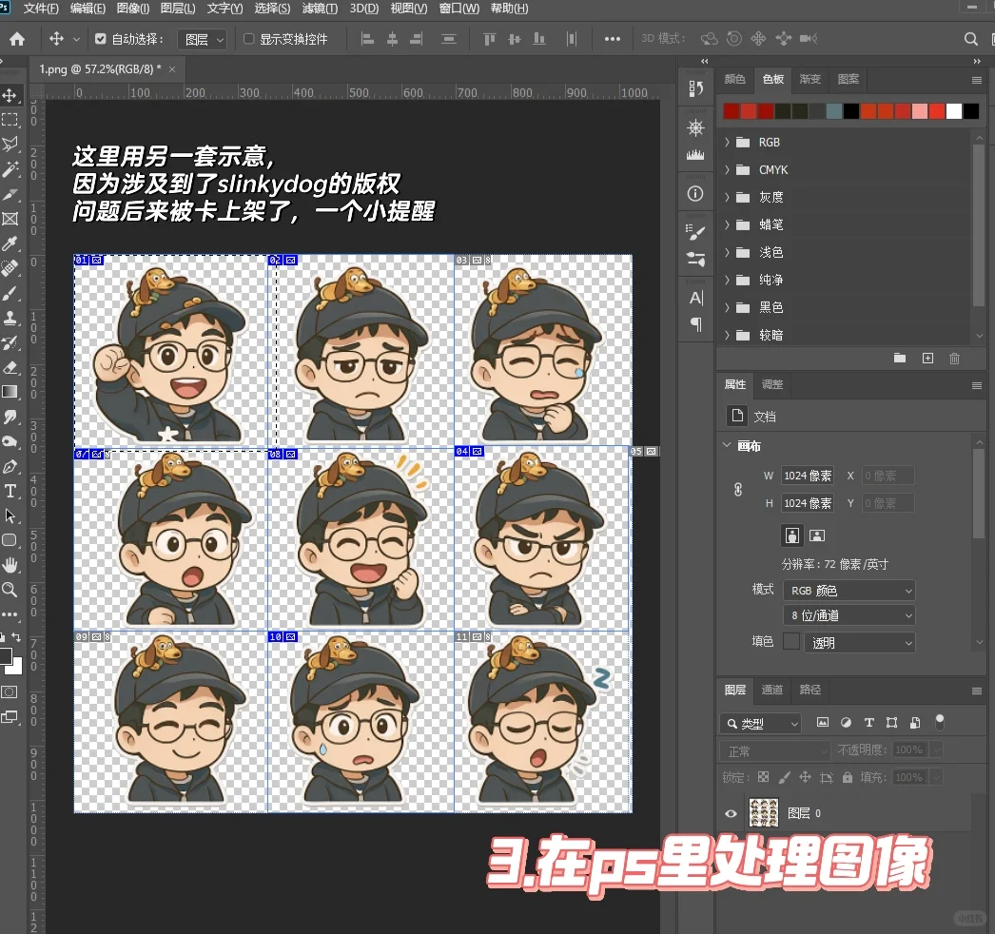
Task: Expand the CMYK folder in 色板 panel
Action: click(727, 169)
